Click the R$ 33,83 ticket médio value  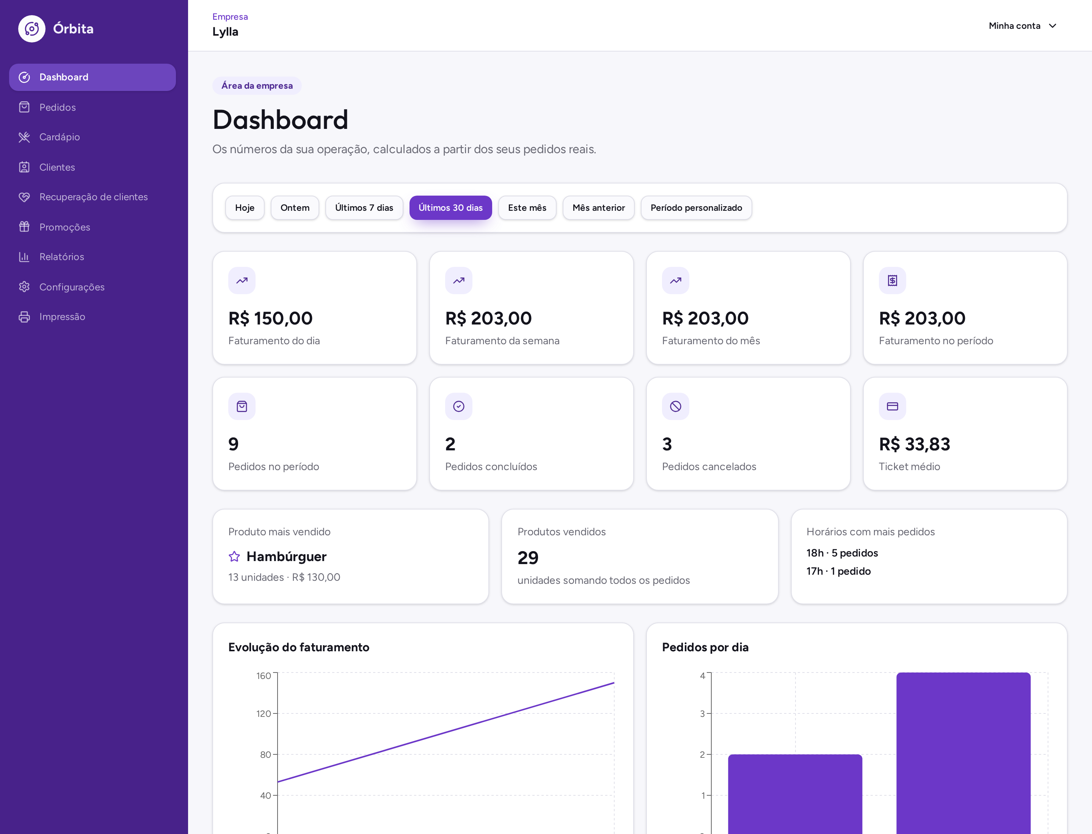coord(914,444)
